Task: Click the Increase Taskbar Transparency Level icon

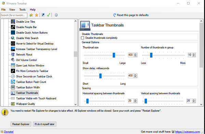Action: click(13, 49)
